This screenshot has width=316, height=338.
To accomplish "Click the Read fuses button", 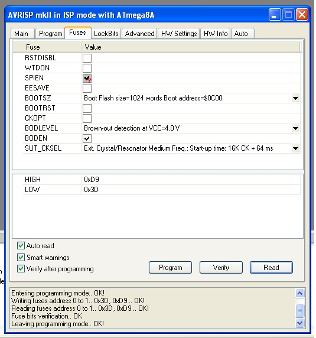I will [271, 268].
